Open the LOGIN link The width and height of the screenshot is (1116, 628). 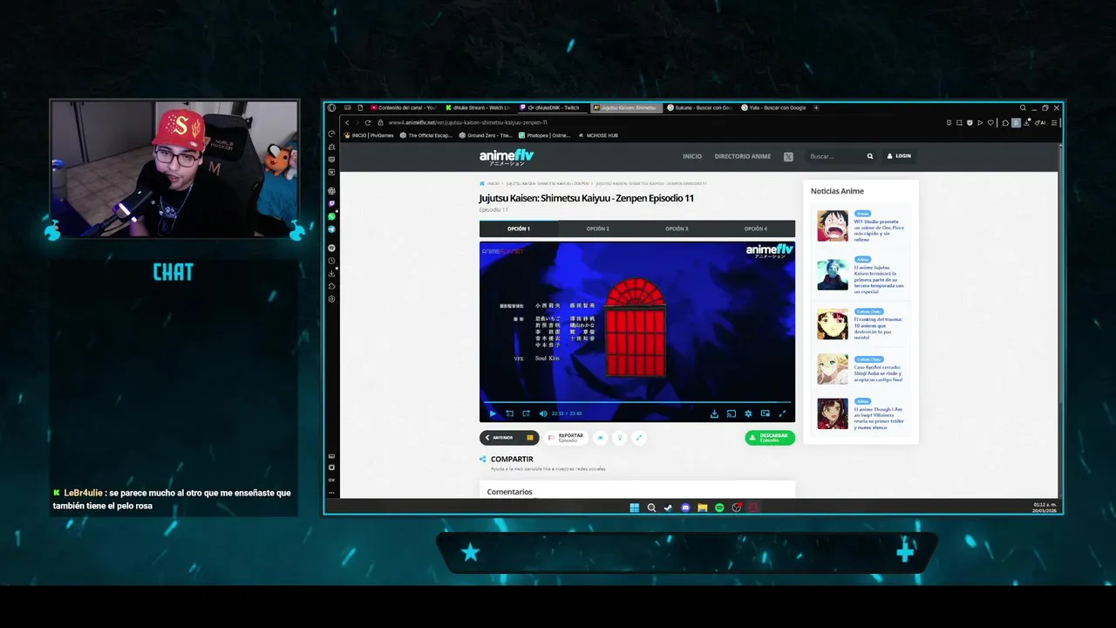pos(899,156)
